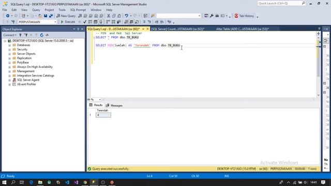The width and height of the screenshot is (331, 186).
Task: Open the File menu
Action: coord(5,10)
